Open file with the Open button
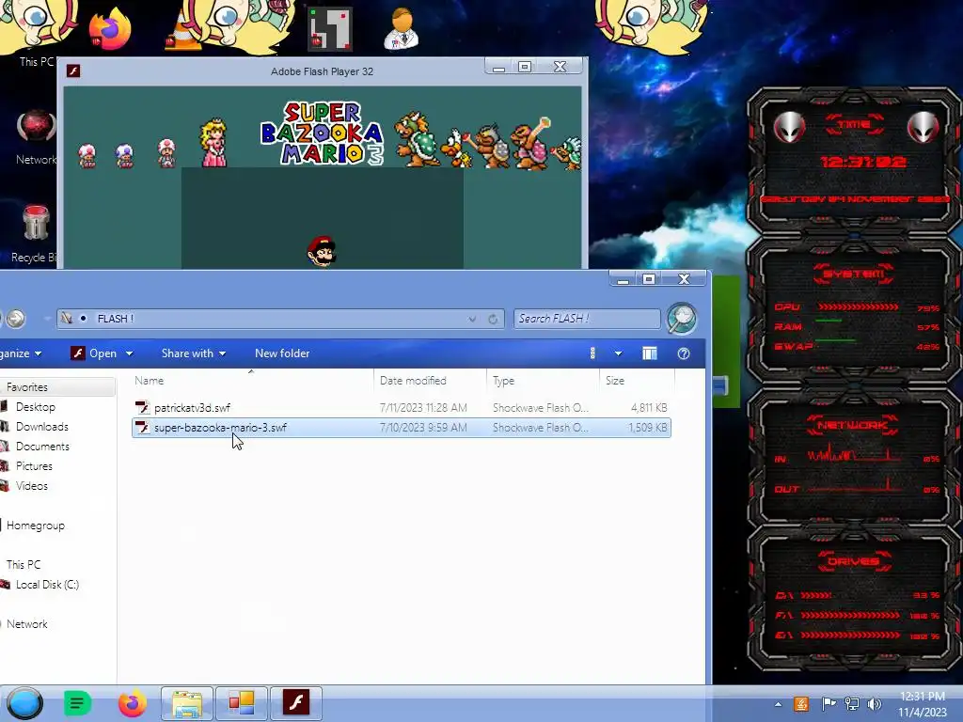This screenshot has width=963, height=722. (94, 353)
